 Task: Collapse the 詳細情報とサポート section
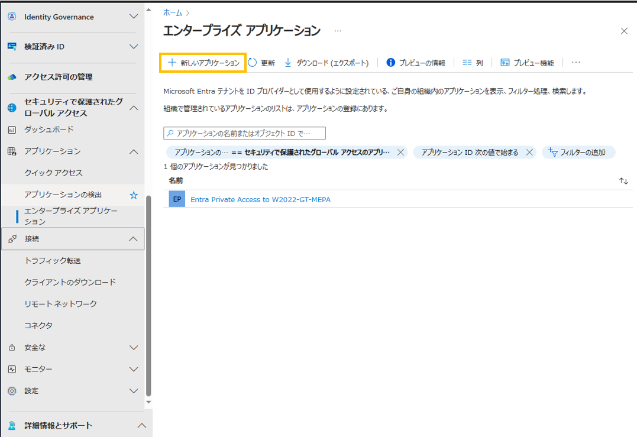click(x=141, y=426)
